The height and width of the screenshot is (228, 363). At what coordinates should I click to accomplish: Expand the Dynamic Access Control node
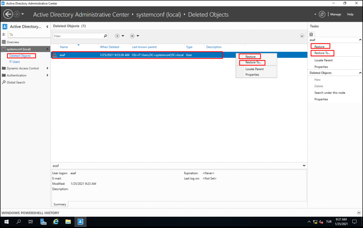[x=48, y=68]
